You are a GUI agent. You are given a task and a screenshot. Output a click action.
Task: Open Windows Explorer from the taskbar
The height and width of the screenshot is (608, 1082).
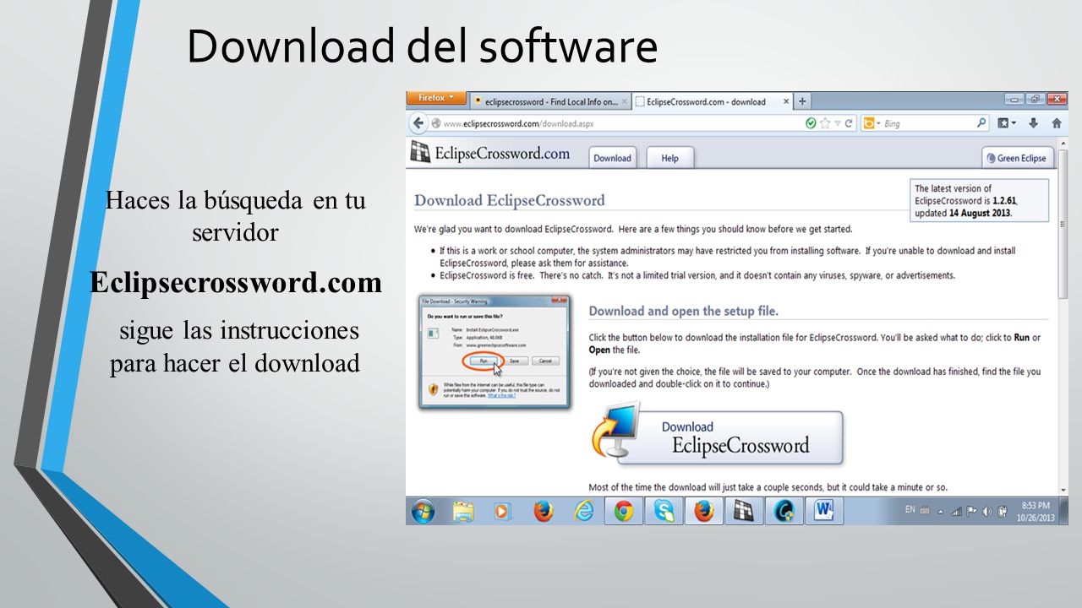pyautogui.click(x=462, y=511)
